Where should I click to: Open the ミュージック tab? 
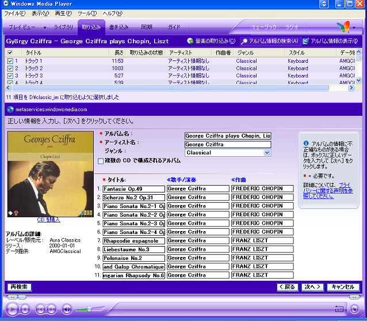pyautogui.click(x=264, y=27)
